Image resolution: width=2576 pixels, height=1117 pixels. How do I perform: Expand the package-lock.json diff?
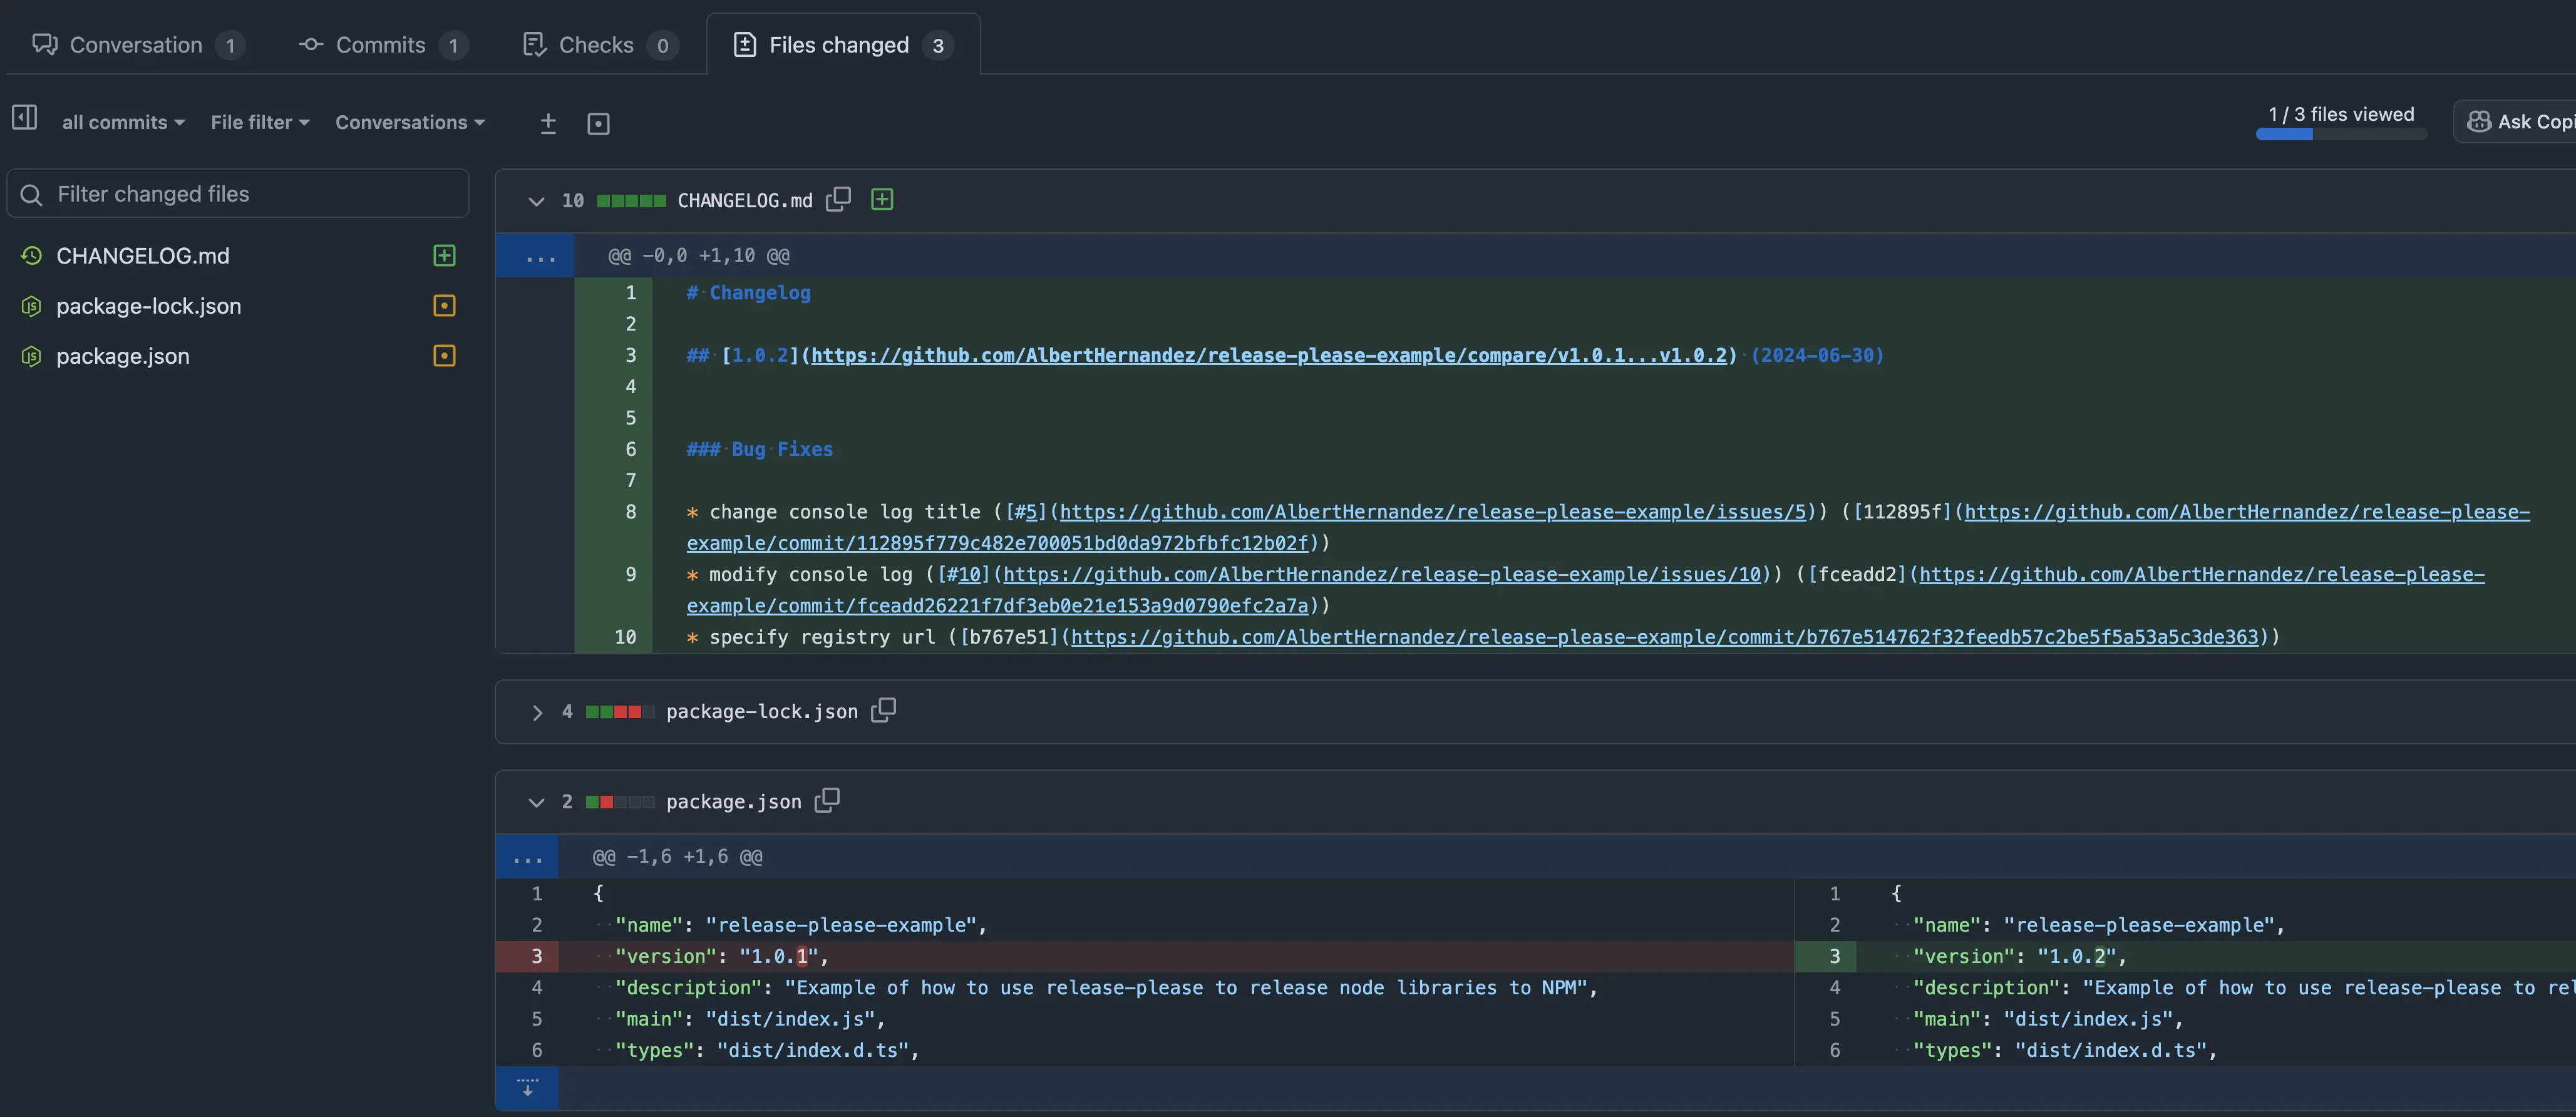(537, 712)
